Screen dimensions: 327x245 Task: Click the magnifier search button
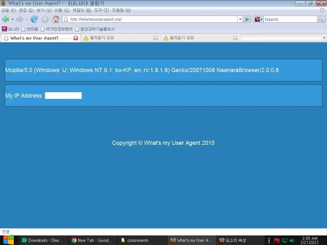(321, 19)
